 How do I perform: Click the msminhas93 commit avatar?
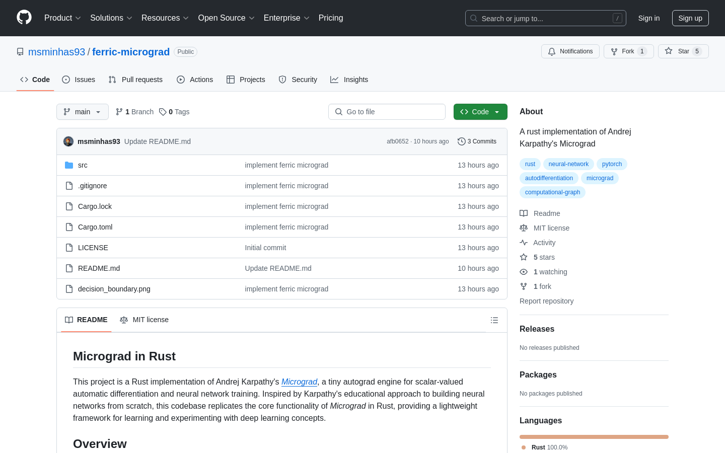tap(68, 141)
